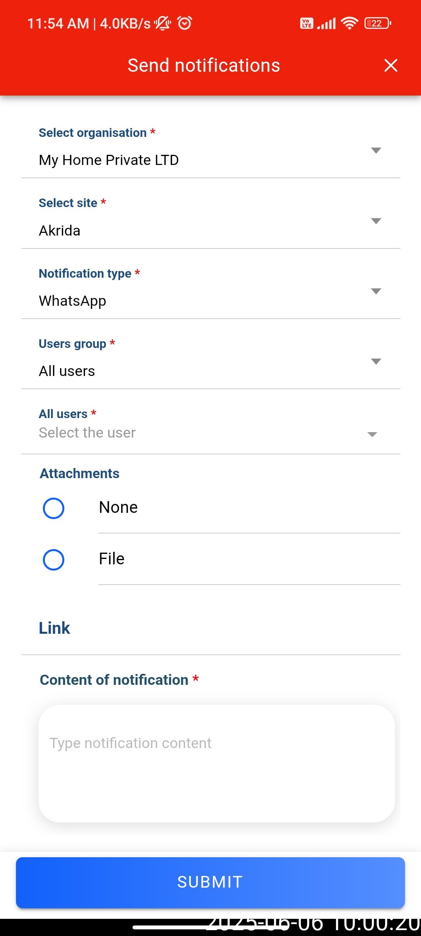Focus the notification content text area
Screen dimensions: 421x936
point(217,763)
